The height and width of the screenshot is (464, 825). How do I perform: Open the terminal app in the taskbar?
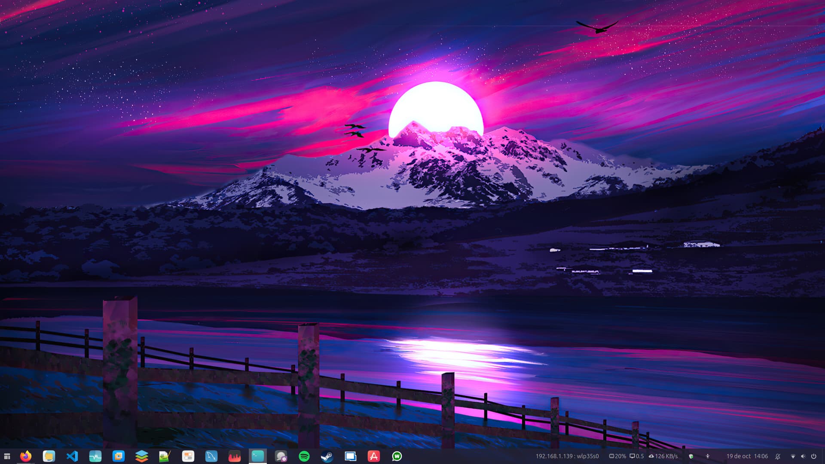tap(258, 456)
